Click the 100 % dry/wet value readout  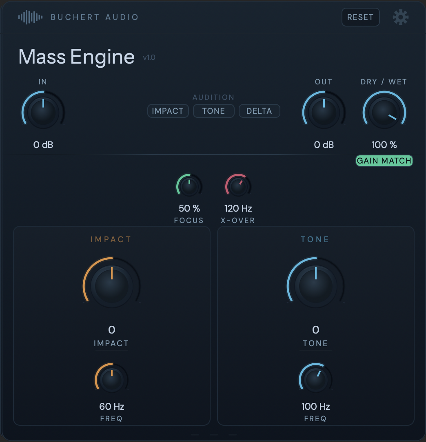click(384, 144)
